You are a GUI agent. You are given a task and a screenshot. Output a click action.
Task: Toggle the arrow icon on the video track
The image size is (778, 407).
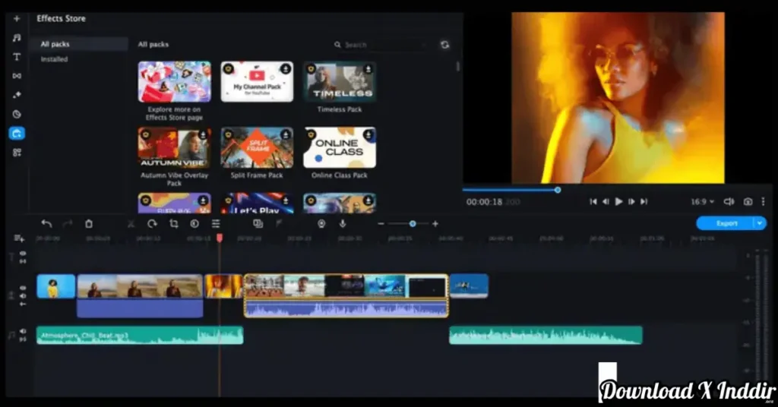[23, 304]
